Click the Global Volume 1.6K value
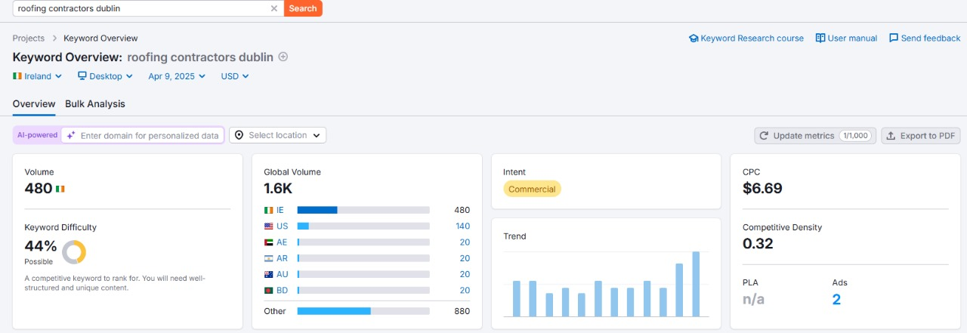Screen dimensions: 967x333 (277, 188)
